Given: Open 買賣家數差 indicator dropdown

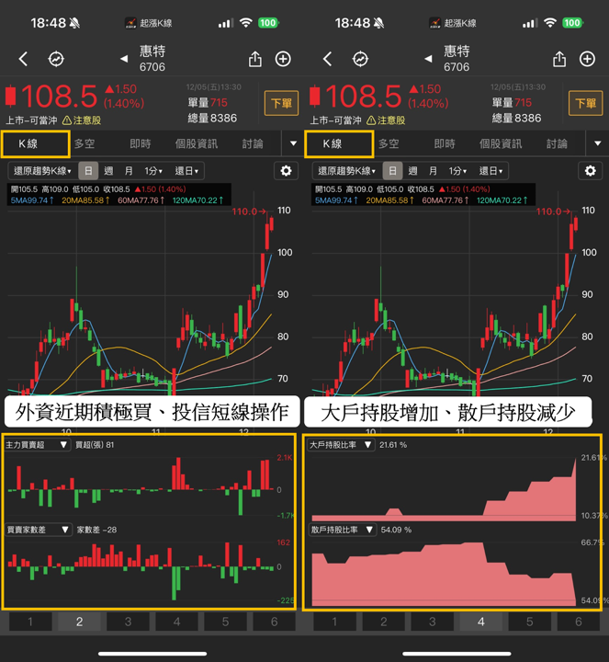Looking at the screenshot, I should tap(38, 530).
